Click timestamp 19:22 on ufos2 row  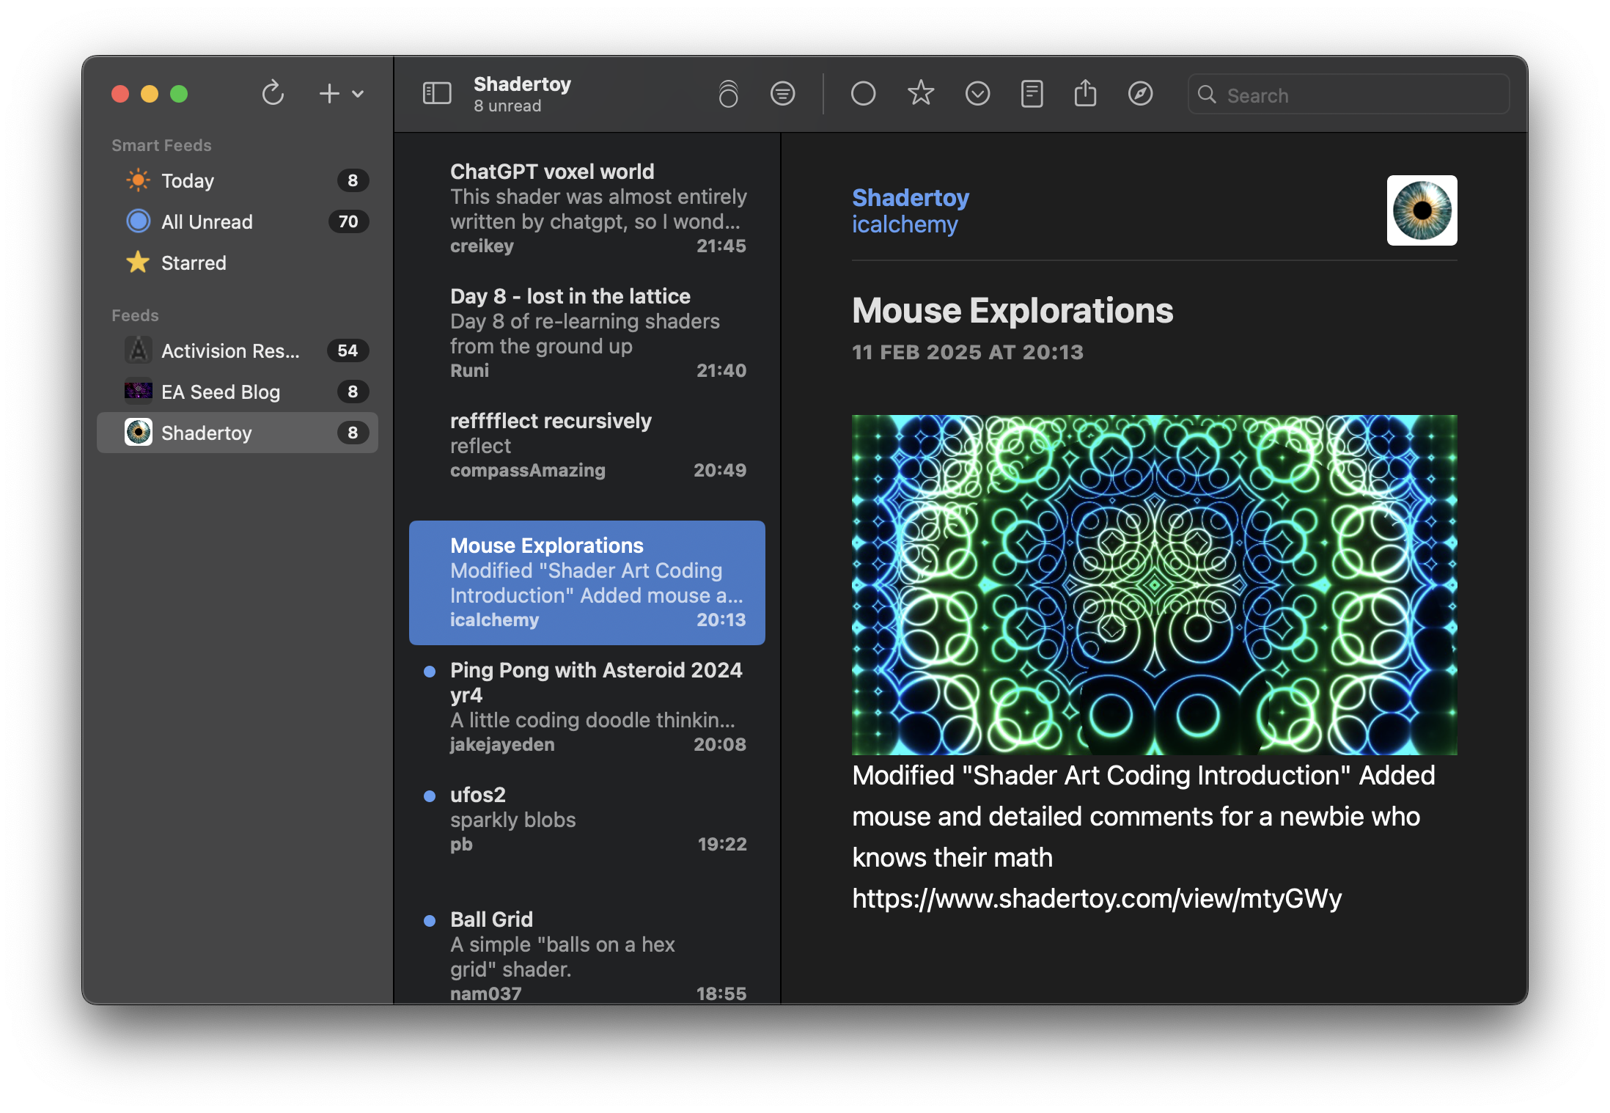coord(722,845)
